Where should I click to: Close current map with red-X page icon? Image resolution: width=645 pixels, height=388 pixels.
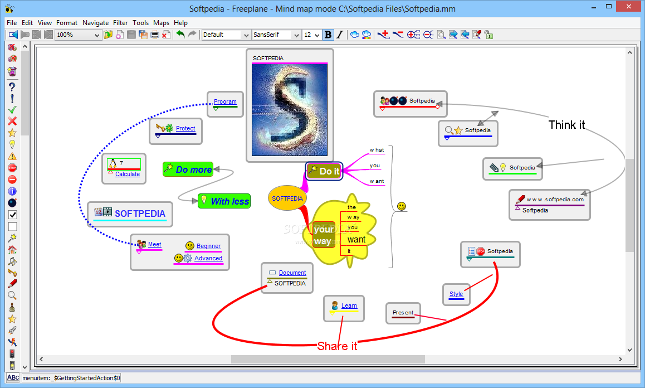click(x=166, y=35)
